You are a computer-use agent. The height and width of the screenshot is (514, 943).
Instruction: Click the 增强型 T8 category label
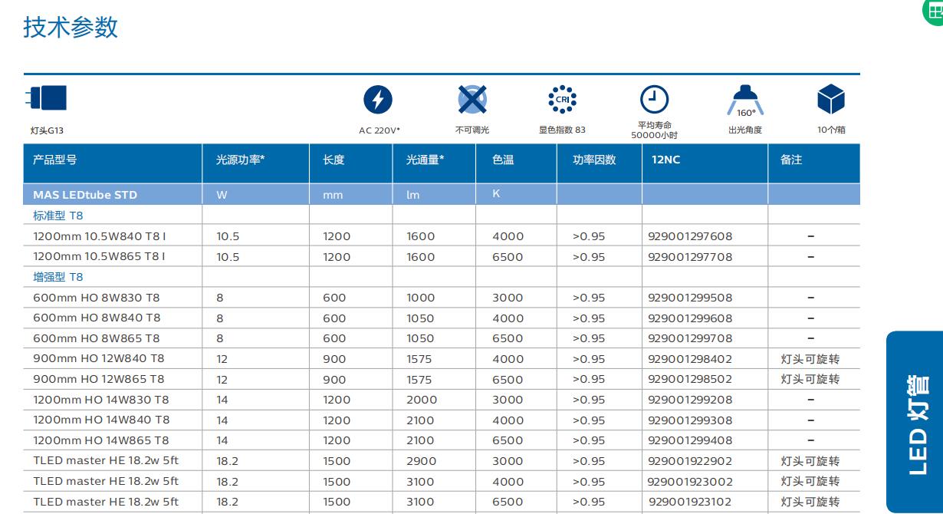[58, 277]
